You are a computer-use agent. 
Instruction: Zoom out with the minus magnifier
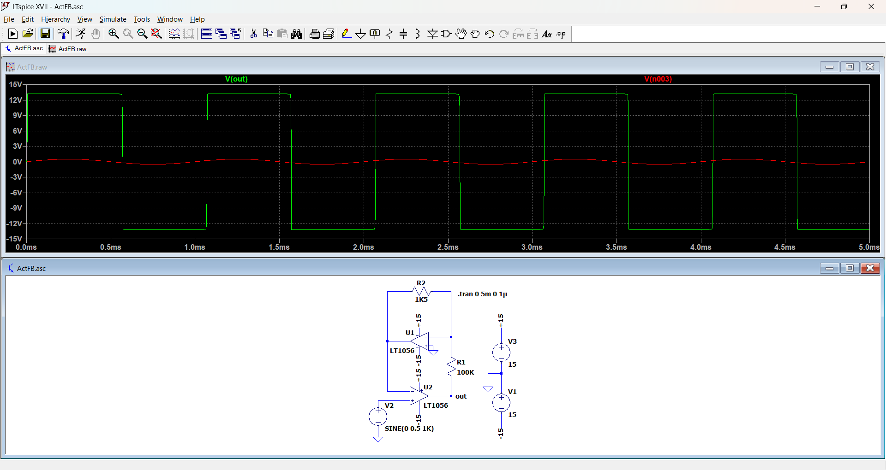[x=142, y=34]
